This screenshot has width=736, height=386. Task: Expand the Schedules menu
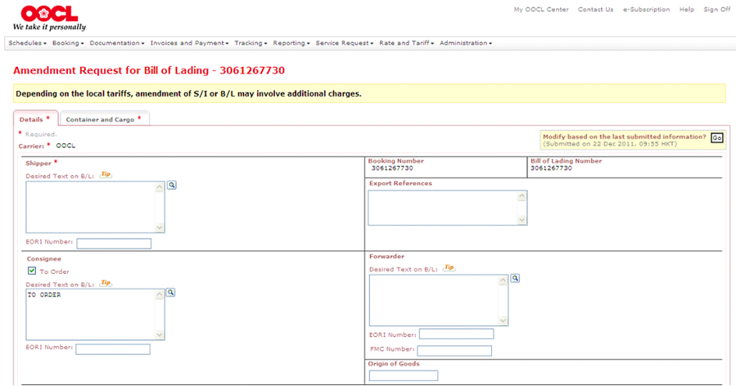(x=27, y=43)
